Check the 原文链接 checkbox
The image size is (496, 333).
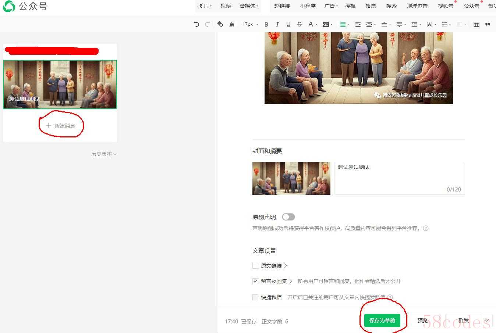[255, 266]
